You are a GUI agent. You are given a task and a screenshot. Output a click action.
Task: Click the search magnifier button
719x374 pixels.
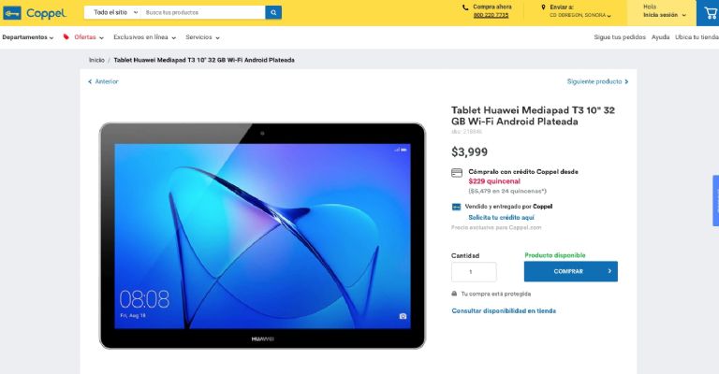point(273,12)
